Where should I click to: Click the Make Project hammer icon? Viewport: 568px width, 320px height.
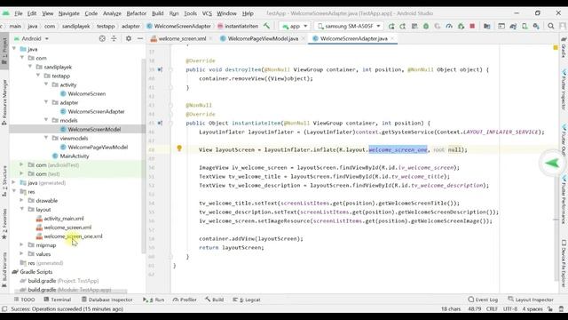pos(266,26)
